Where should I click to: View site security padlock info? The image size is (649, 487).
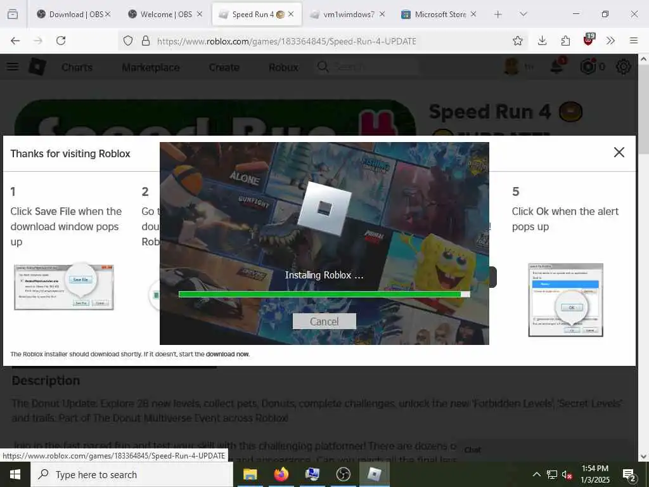[x=146, y=41]
